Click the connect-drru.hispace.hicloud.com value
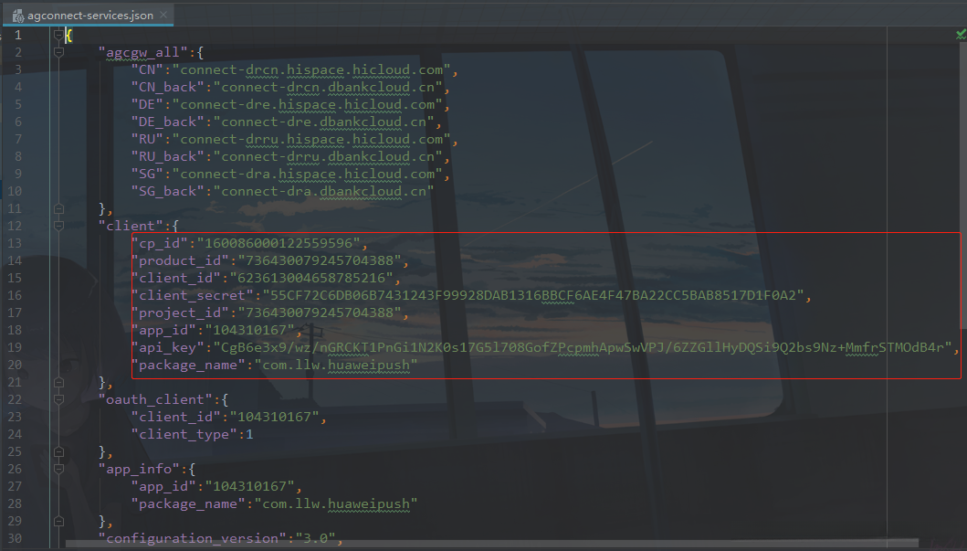 [x=311, y=139]
